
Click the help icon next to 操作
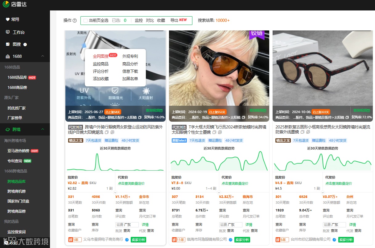(x=75, y=21)
